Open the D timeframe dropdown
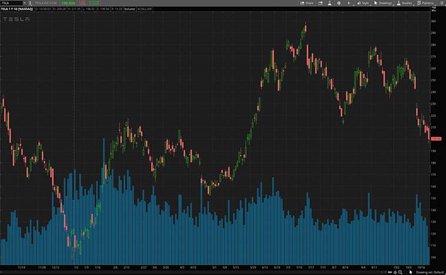Image resolution: width=446 pixels, height=275 pixels. pos(350,3)
